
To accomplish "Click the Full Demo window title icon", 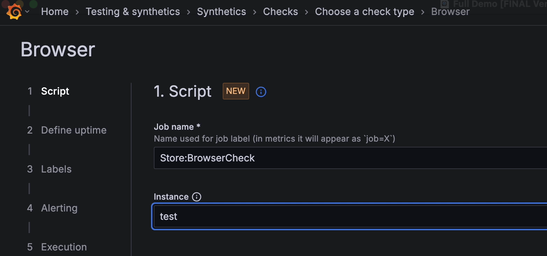I will pos(445,4).
